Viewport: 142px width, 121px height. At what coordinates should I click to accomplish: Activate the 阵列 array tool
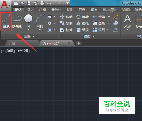pos(99,30)
